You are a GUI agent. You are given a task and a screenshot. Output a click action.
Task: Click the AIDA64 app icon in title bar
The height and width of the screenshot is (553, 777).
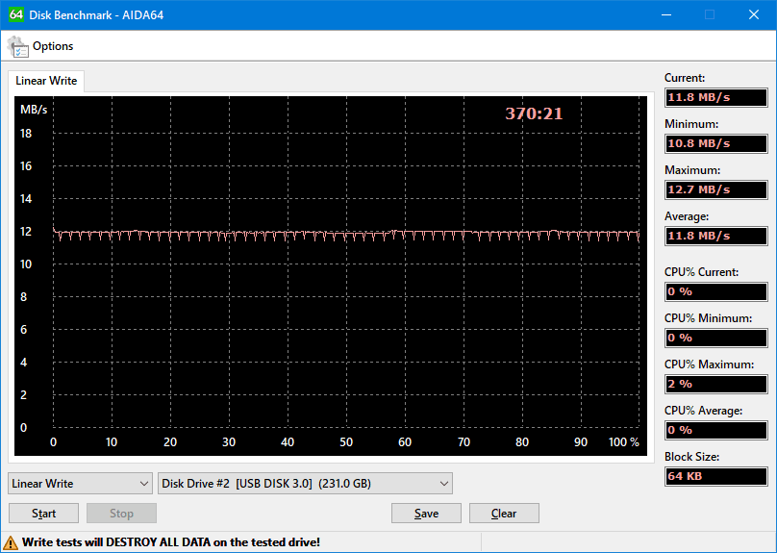pos(16,14)
